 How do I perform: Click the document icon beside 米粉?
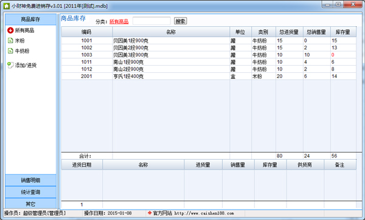(10, 41)
